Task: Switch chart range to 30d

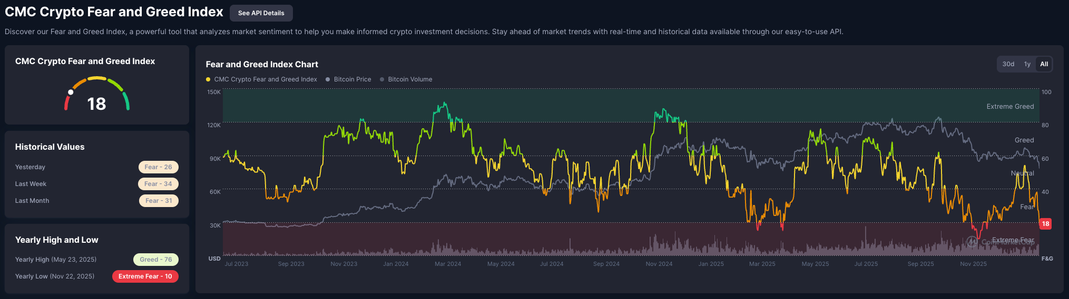Action: click(1008, 64)
